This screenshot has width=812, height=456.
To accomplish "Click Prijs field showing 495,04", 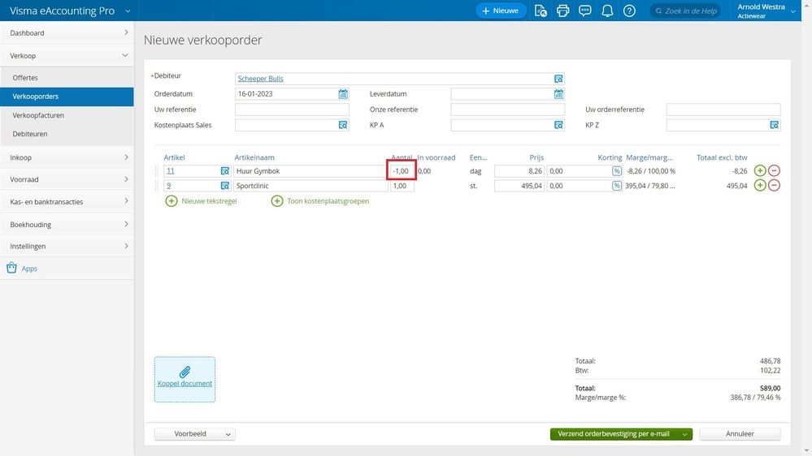I will [x=519, y=186].
